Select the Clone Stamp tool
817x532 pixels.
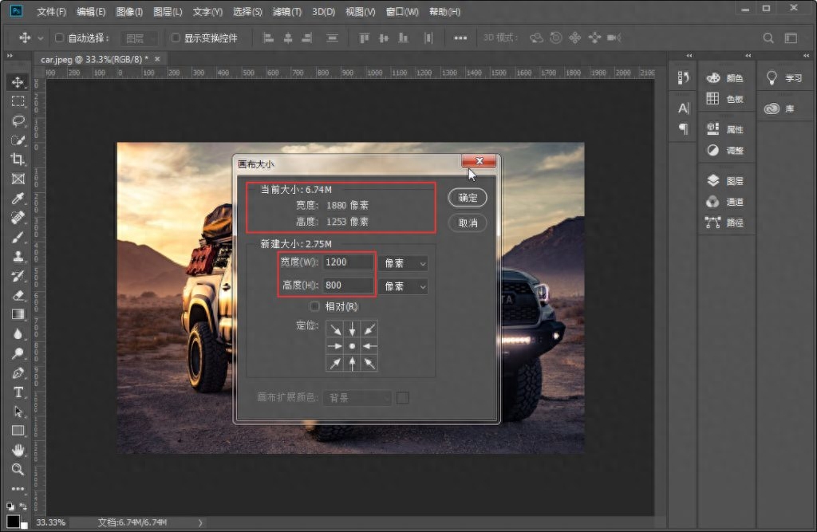(18, 256)
